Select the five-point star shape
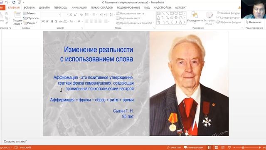The image size is (266, 150). tap(180, 22)
